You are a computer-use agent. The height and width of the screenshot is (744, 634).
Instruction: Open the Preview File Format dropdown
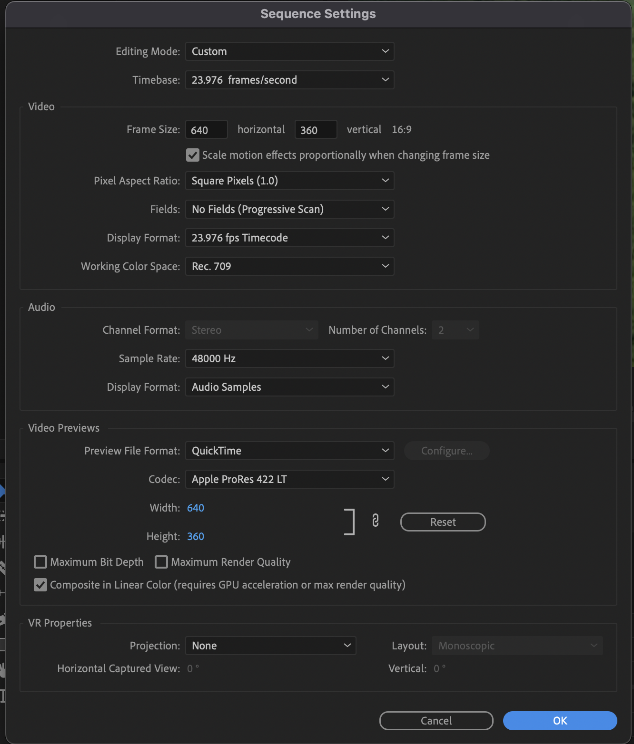[289, 451]
